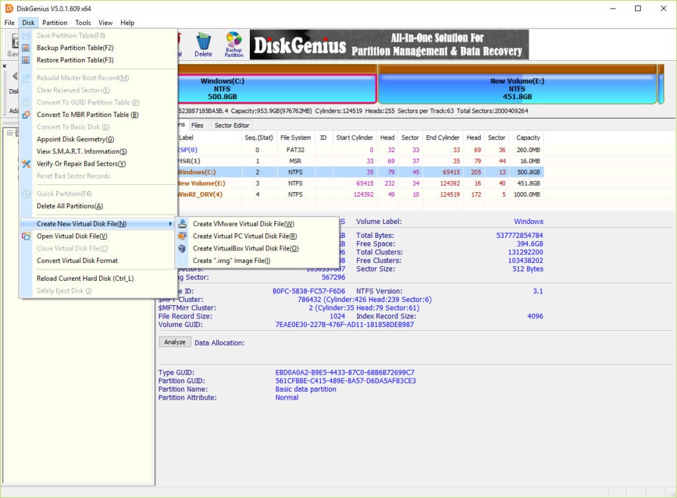Click the DiskGenius banner
The width and height of the screenshot is (677, 498).
pyautogui.click(x=389, y=44)
